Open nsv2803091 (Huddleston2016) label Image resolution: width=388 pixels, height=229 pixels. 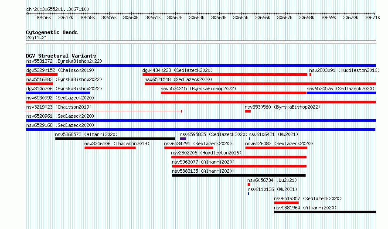pyautogui.click(x=344, y=70)
